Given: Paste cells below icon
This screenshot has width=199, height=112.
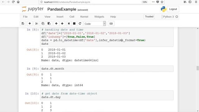Looking at the screenshot, I should pyautogui.click(x=49, y=24).
